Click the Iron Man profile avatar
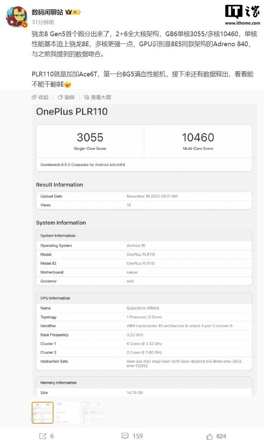Image resolution: width=264 pixels, height=440 pixels. pyautogui.click(x=16, y=16)
